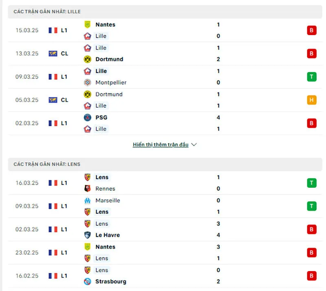Select the Dortmund club logo
Screen dimensions: 326x291
click(88, 59)
